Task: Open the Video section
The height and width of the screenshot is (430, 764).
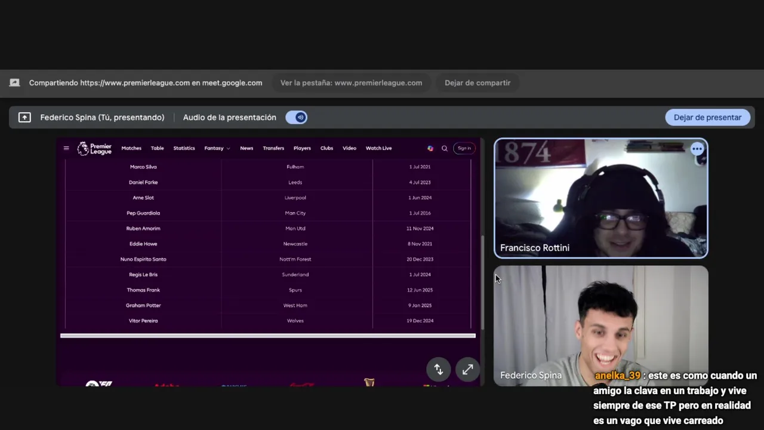Action: (x=349, y=148)
